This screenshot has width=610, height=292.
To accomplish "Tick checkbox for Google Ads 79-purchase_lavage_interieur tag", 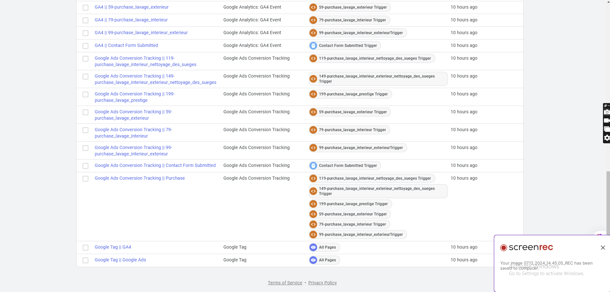I will coord(86,130).
